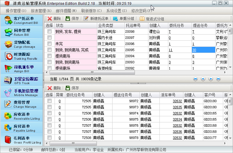Viewport: 233px width, 153px height.
Task: Tick the checkbox for consignment 20098
Action: (x=49, y=32)
